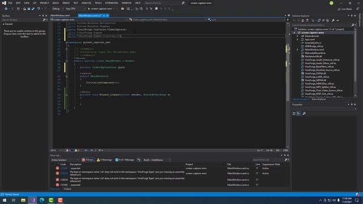Viewport: 363px width, 204px height.
Task: Open the FILE menu
Action: [x=10, y=3]
